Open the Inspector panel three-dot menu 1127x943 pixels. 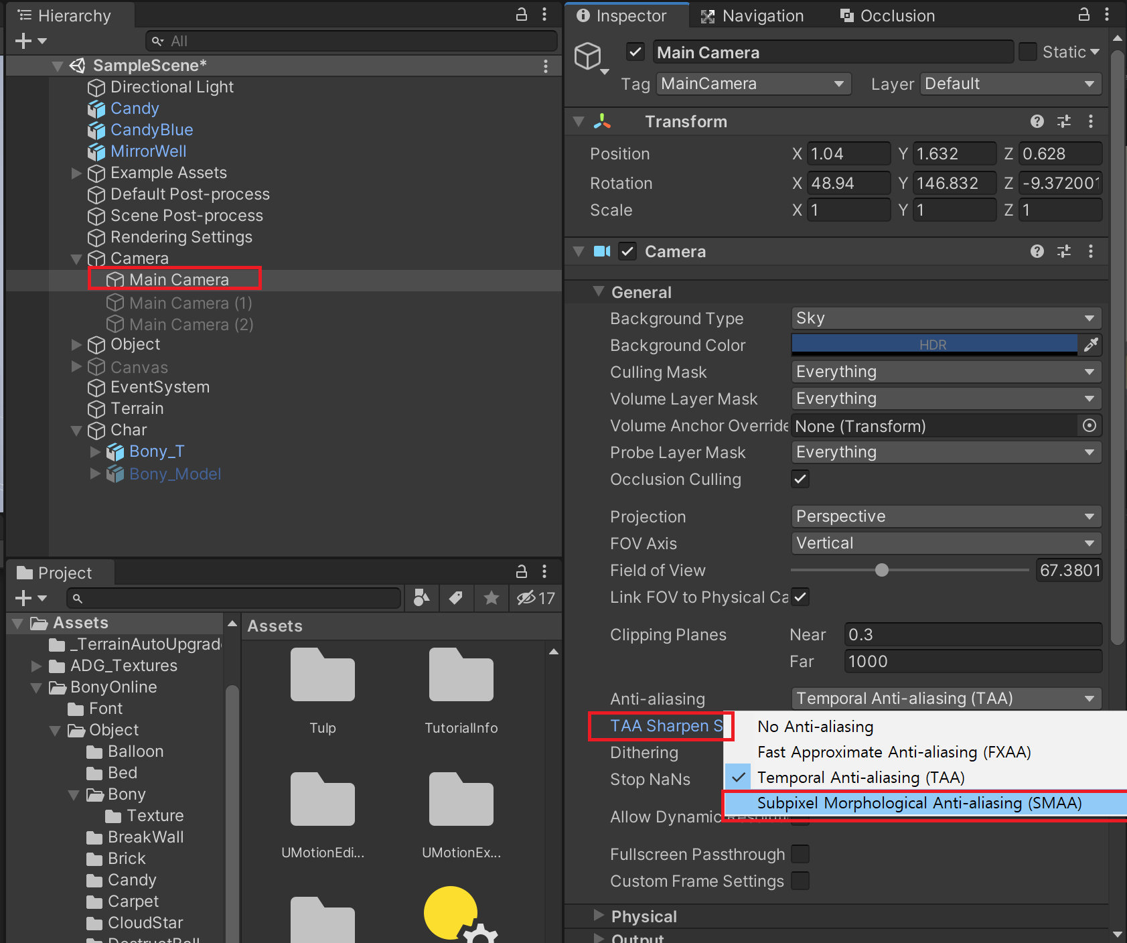click(x=1107, y=14)
